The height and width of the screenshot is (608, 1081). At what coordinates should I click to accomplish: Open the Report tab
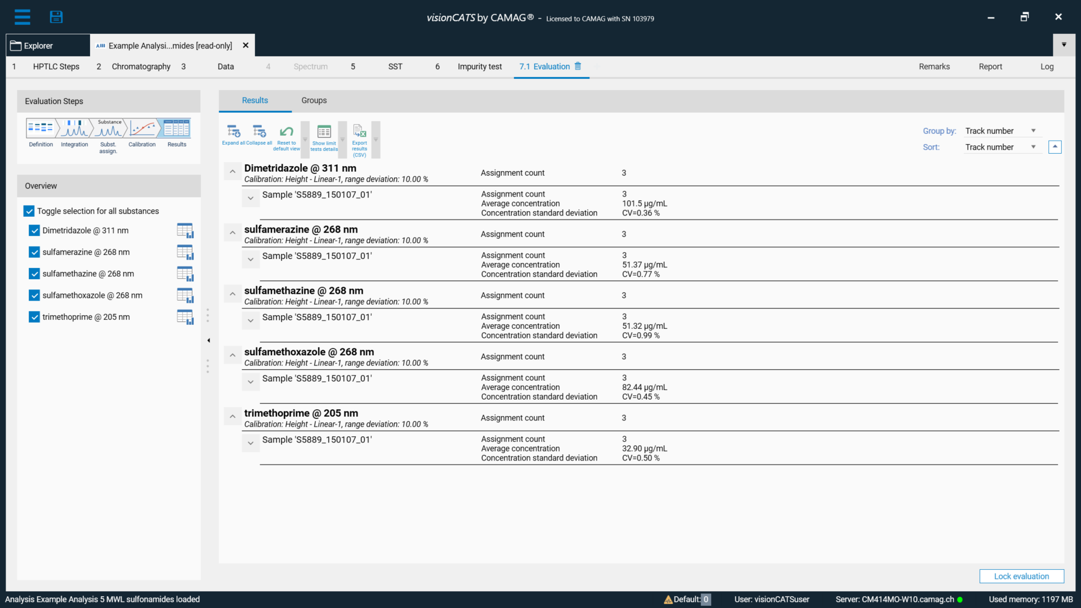tap(991, 66)
